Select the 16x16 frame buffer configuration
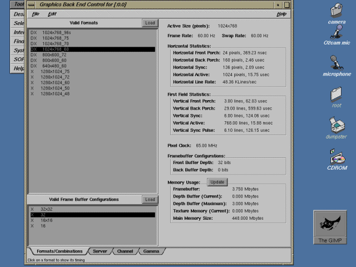Viewport: 356px width, 267px height. (x=48, y=220)
